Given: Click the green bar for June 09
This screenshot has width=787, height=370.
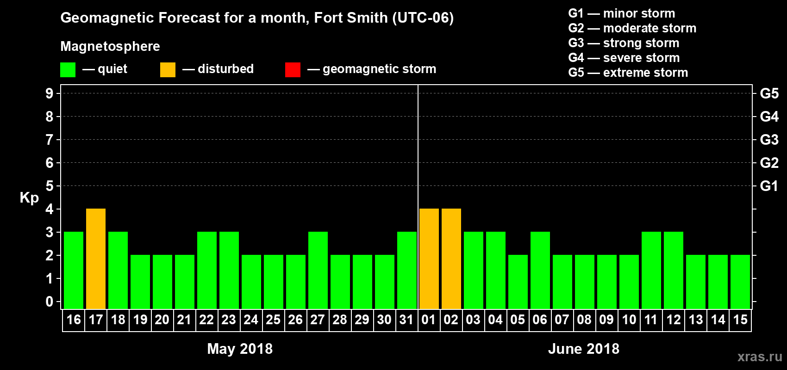Looking at the screenshot, I should point(607,282).
